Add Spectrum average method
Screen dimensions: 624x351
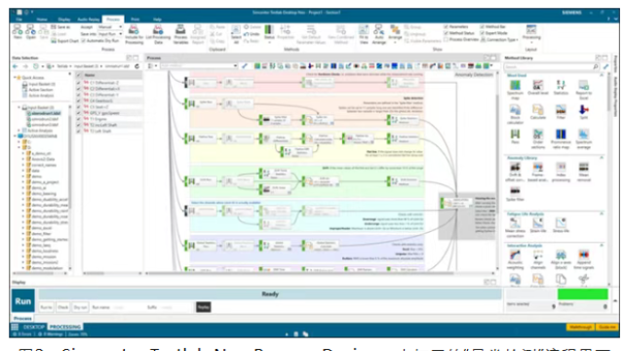[583, 138]
